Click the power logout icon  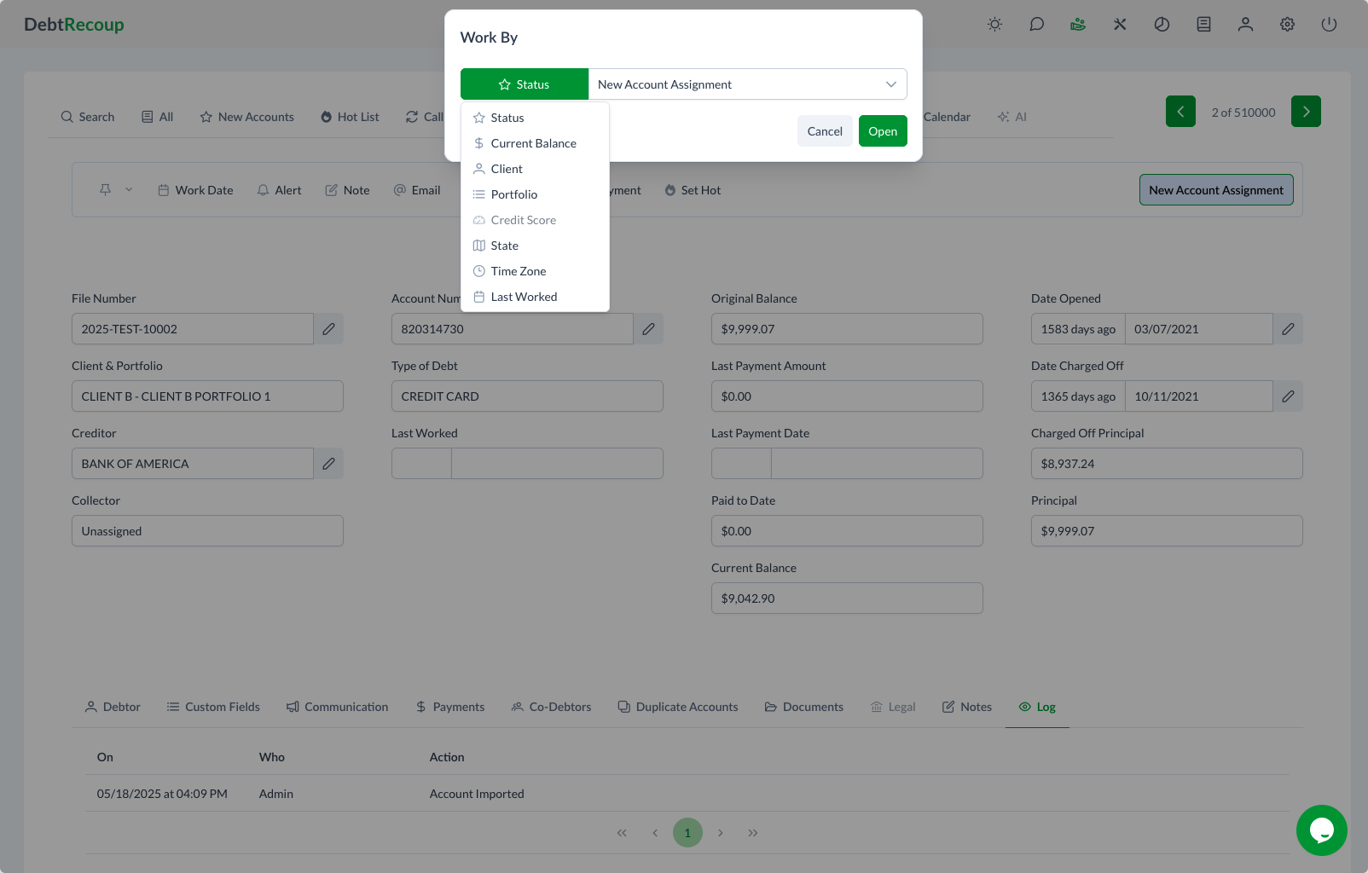(x=1329, y=25)
